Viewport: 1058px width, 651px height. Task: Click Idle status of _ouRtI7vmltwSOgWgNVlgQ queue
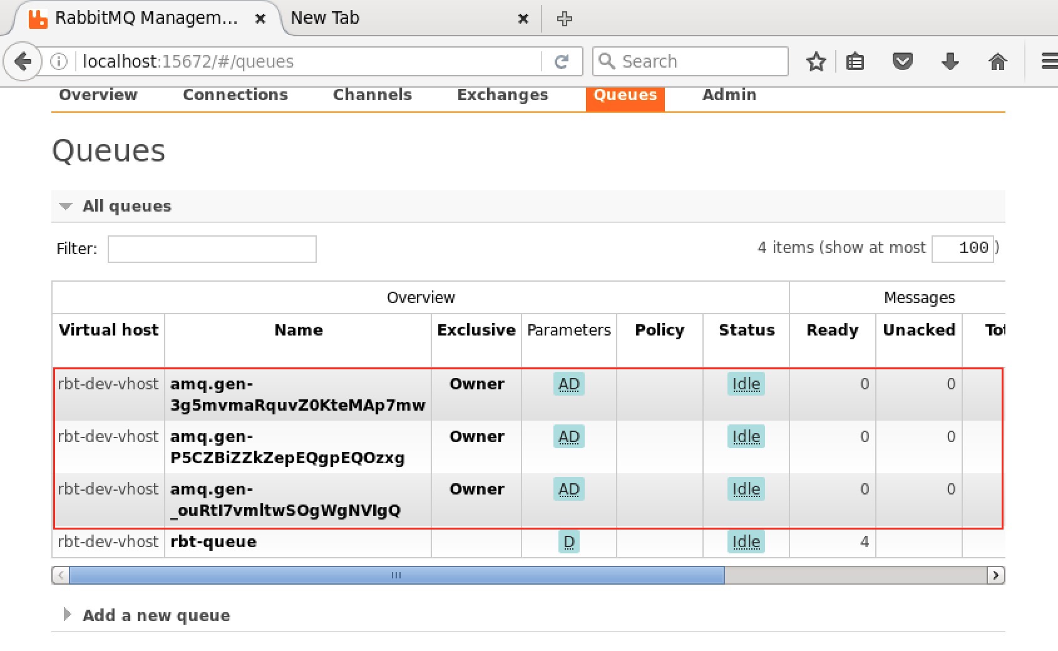click(x=746, y=489)
